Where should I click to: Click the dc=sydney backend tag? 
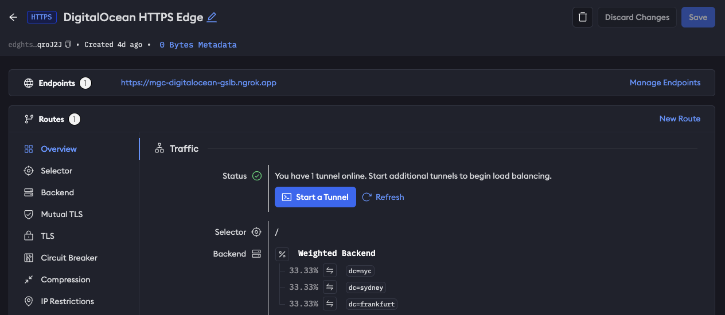coord(367,288)
